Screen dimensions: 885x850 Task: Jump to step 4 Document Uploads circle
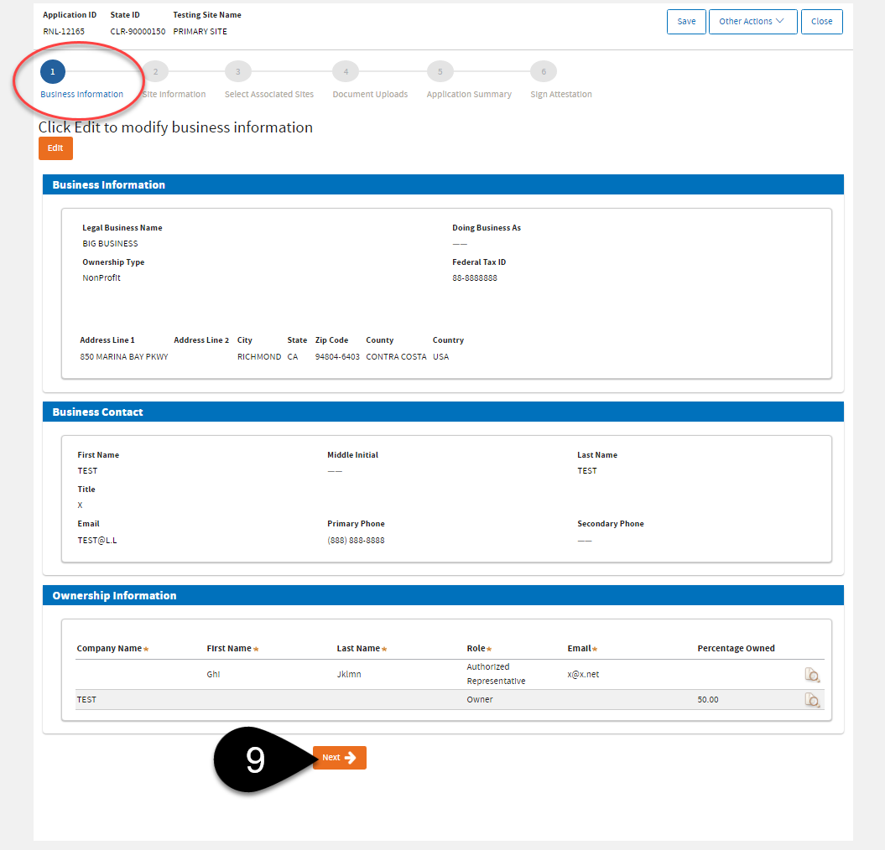pyautogui.click(x=345, y=71)
